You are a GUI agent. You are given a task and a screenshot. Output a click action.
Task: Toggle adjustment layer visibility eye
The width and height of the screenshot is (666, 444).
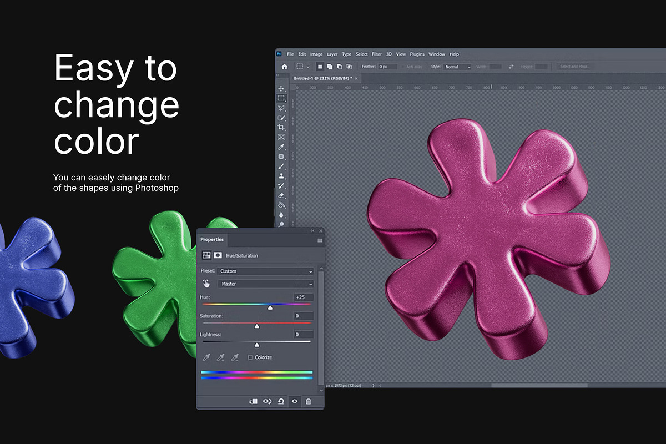click(295, 401)
